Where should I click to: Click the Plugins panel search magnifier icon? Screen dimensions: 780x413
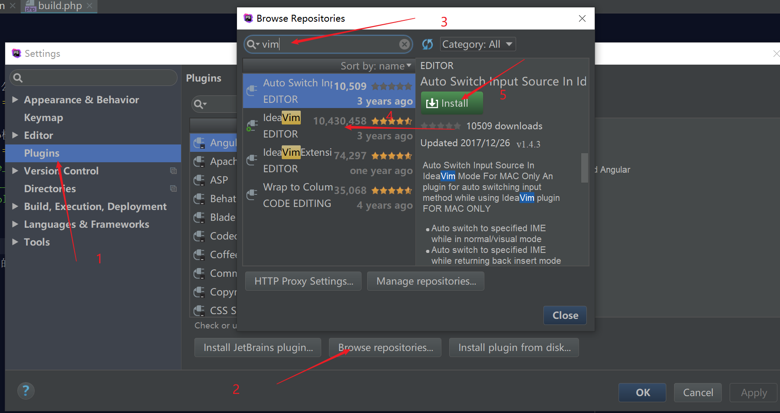click(200, 104)
